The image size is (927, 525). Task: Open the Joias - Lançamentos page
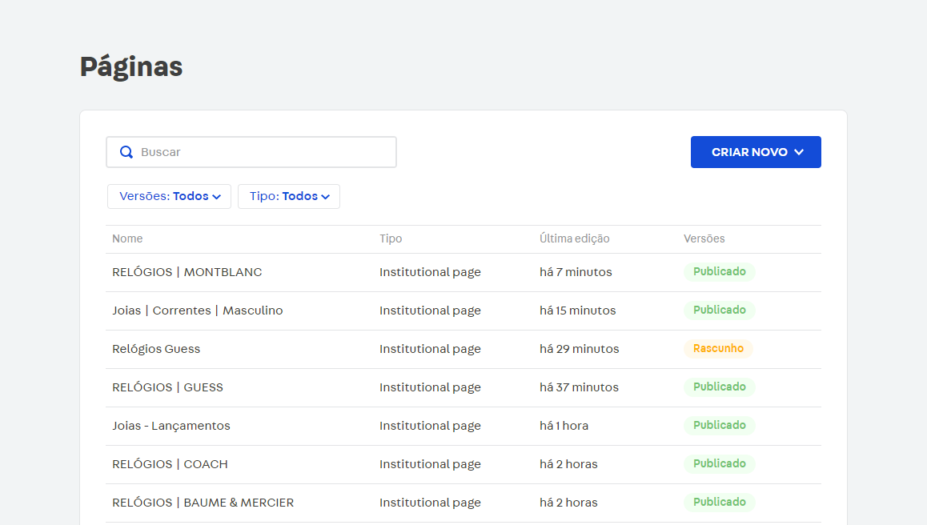click(171, 426)
